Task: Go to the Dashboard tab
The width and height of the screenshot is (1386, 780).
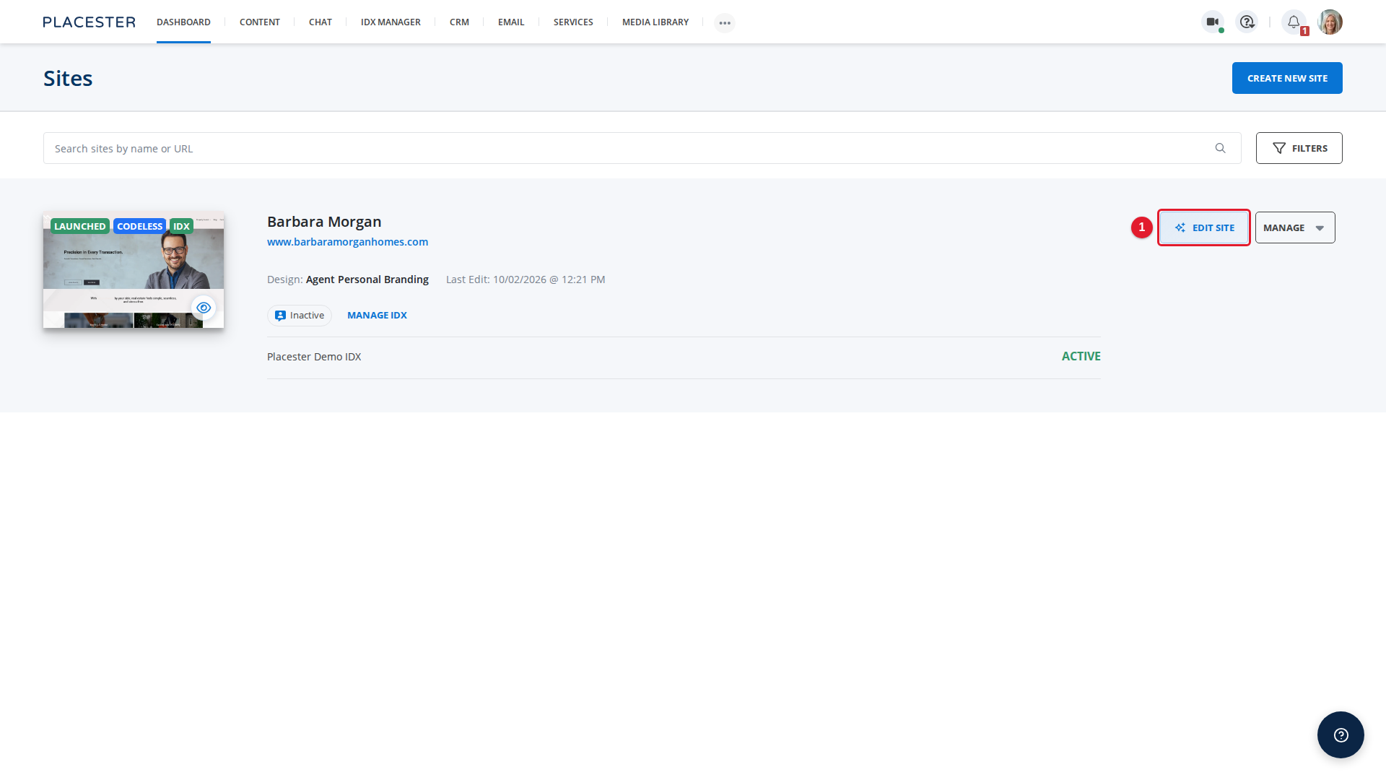Action: click(183, 22)
